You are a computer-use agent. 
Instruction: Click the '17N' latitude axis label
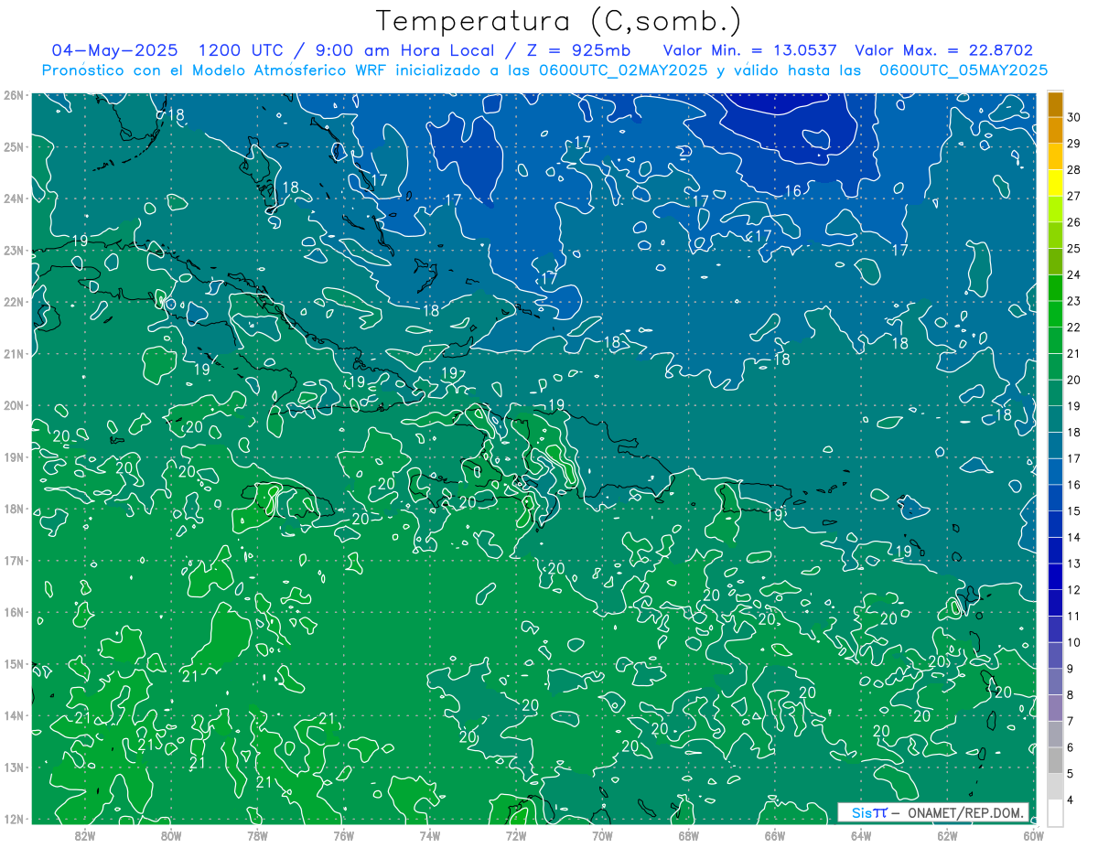point(13,560)
